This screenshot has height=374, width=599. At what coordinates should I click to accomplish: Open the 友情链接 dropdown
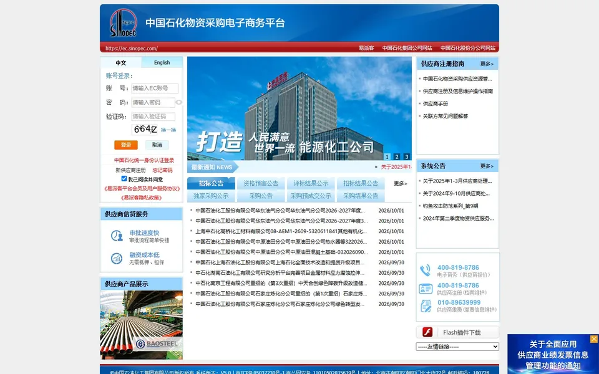click(457, 347)
